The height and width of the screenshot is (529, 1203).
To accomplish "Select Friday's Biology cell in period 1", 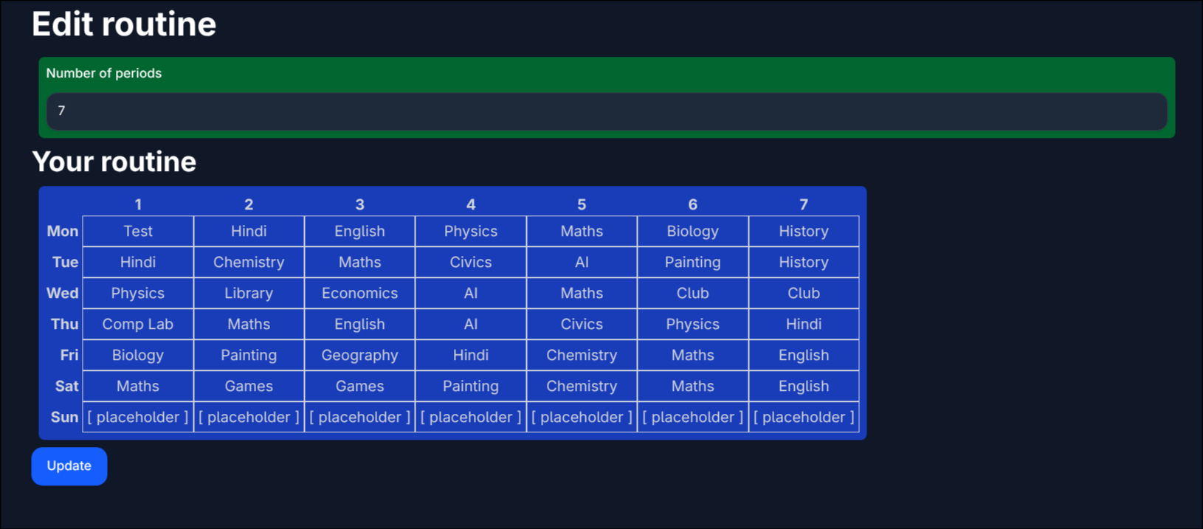I will (x=138, y=355).
